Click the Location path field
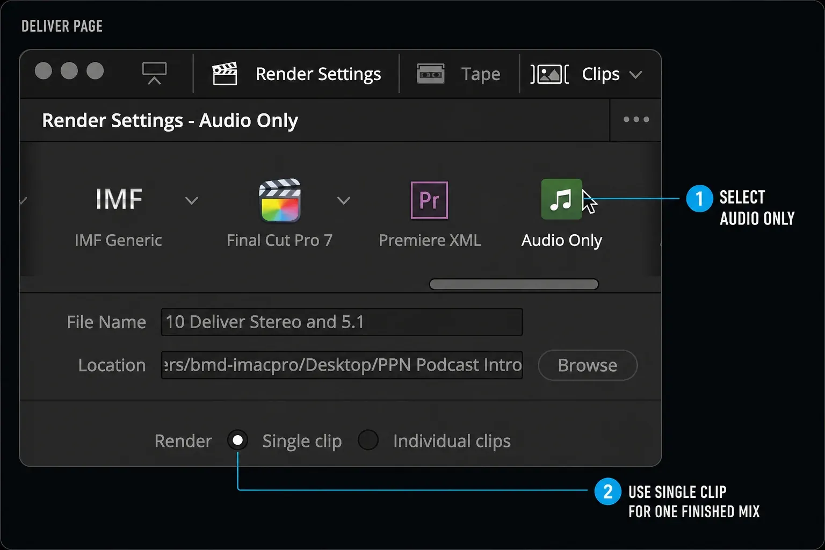 click(x=342, y=365)
